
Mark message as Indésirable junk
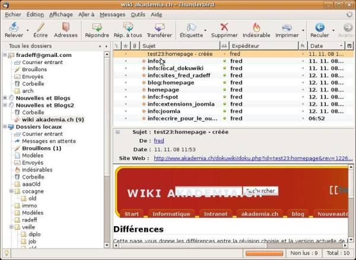click(256, 30)
